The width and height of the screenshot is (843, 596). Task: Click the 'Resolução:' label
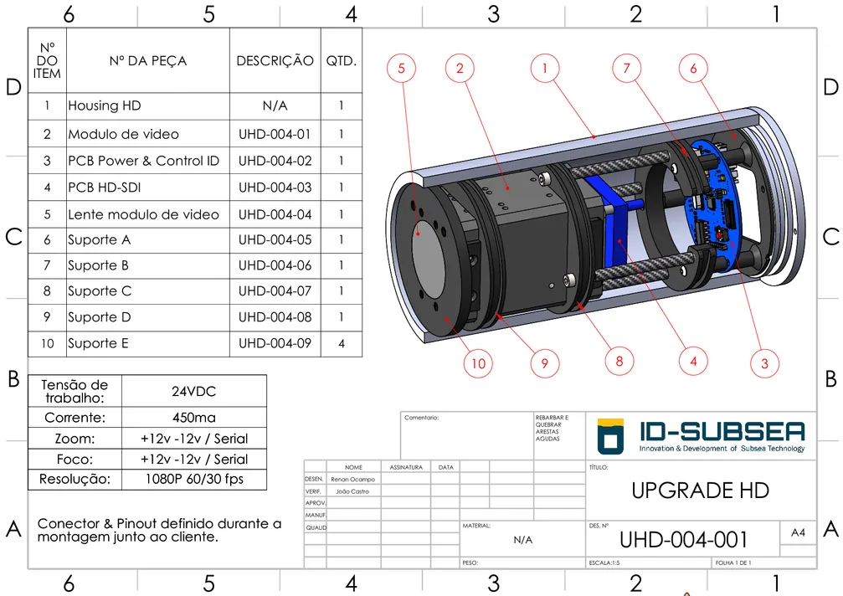[75, 479]
